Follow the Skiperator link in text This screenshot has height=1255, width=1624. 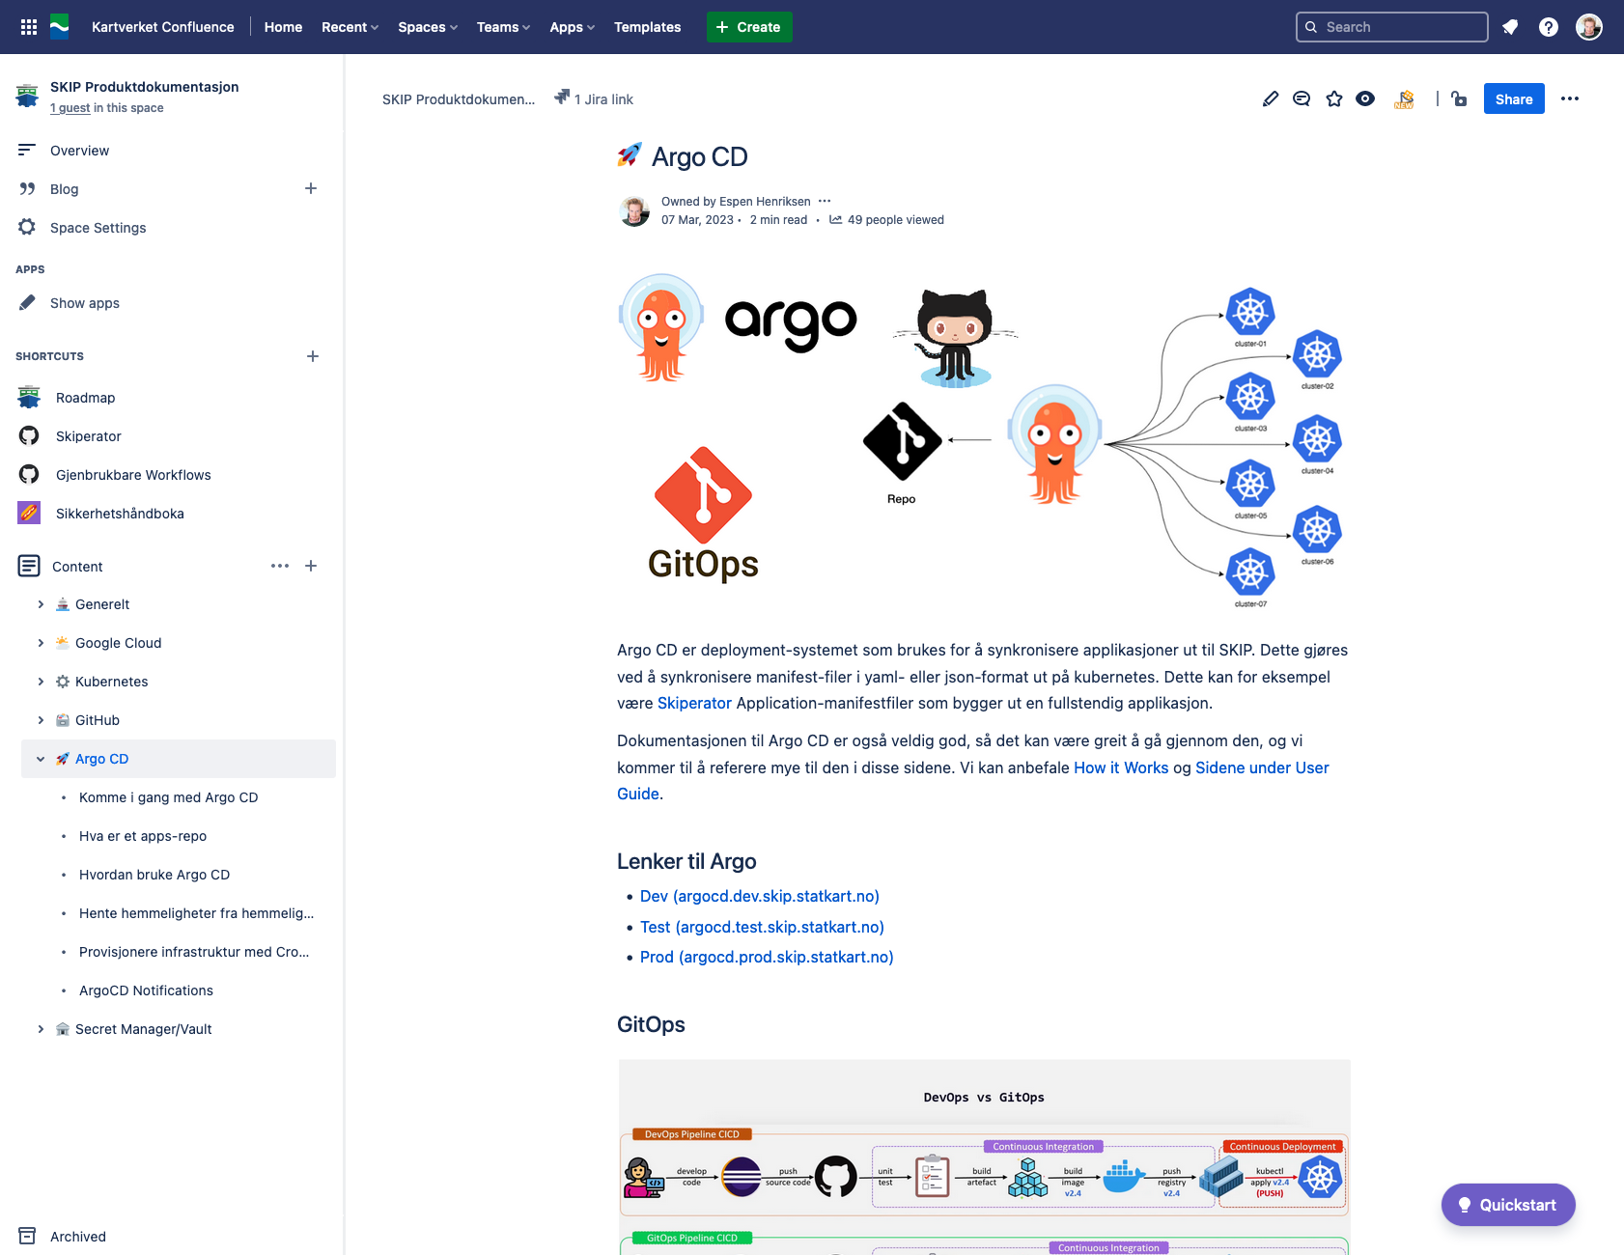(x=694, y=703)
